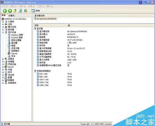
Task: Click the 图形处理器 tree icon
Action: tap(9, 40)
